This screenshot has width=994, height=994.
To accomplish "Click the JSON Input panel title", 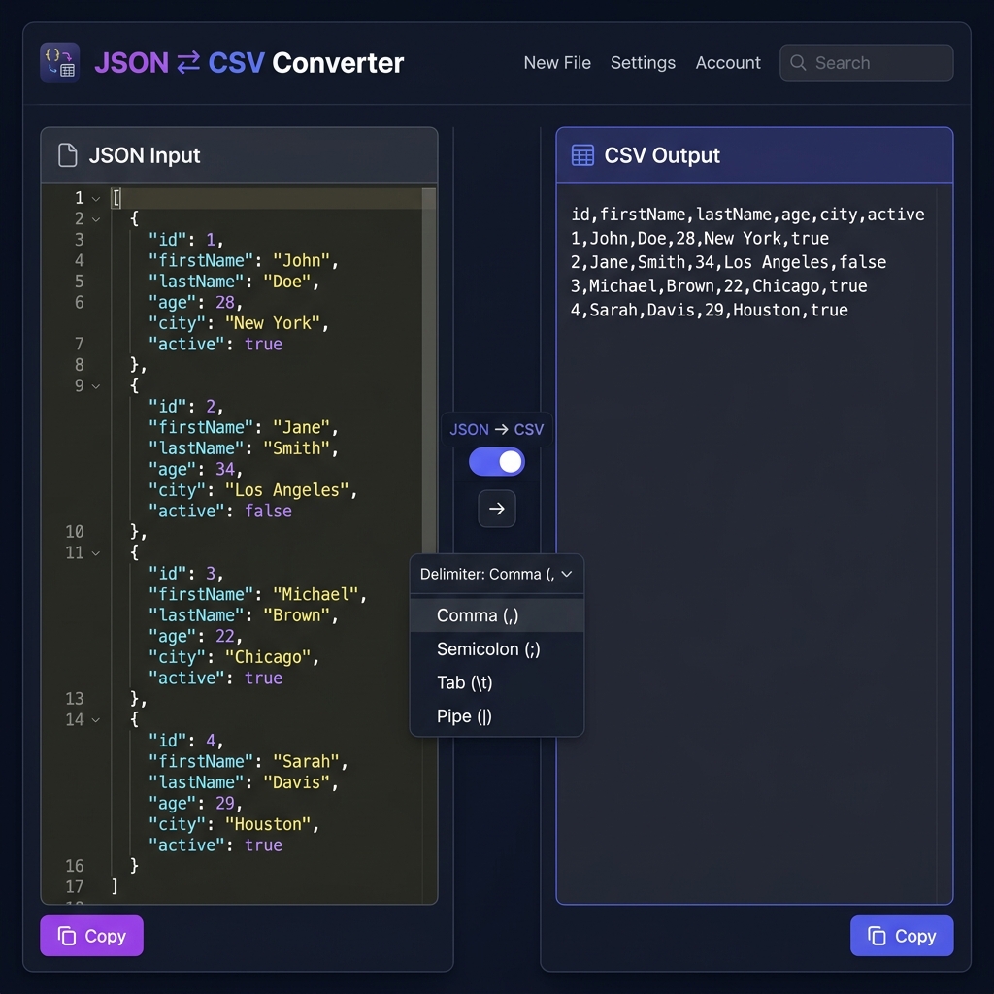I will pos(145,155).
